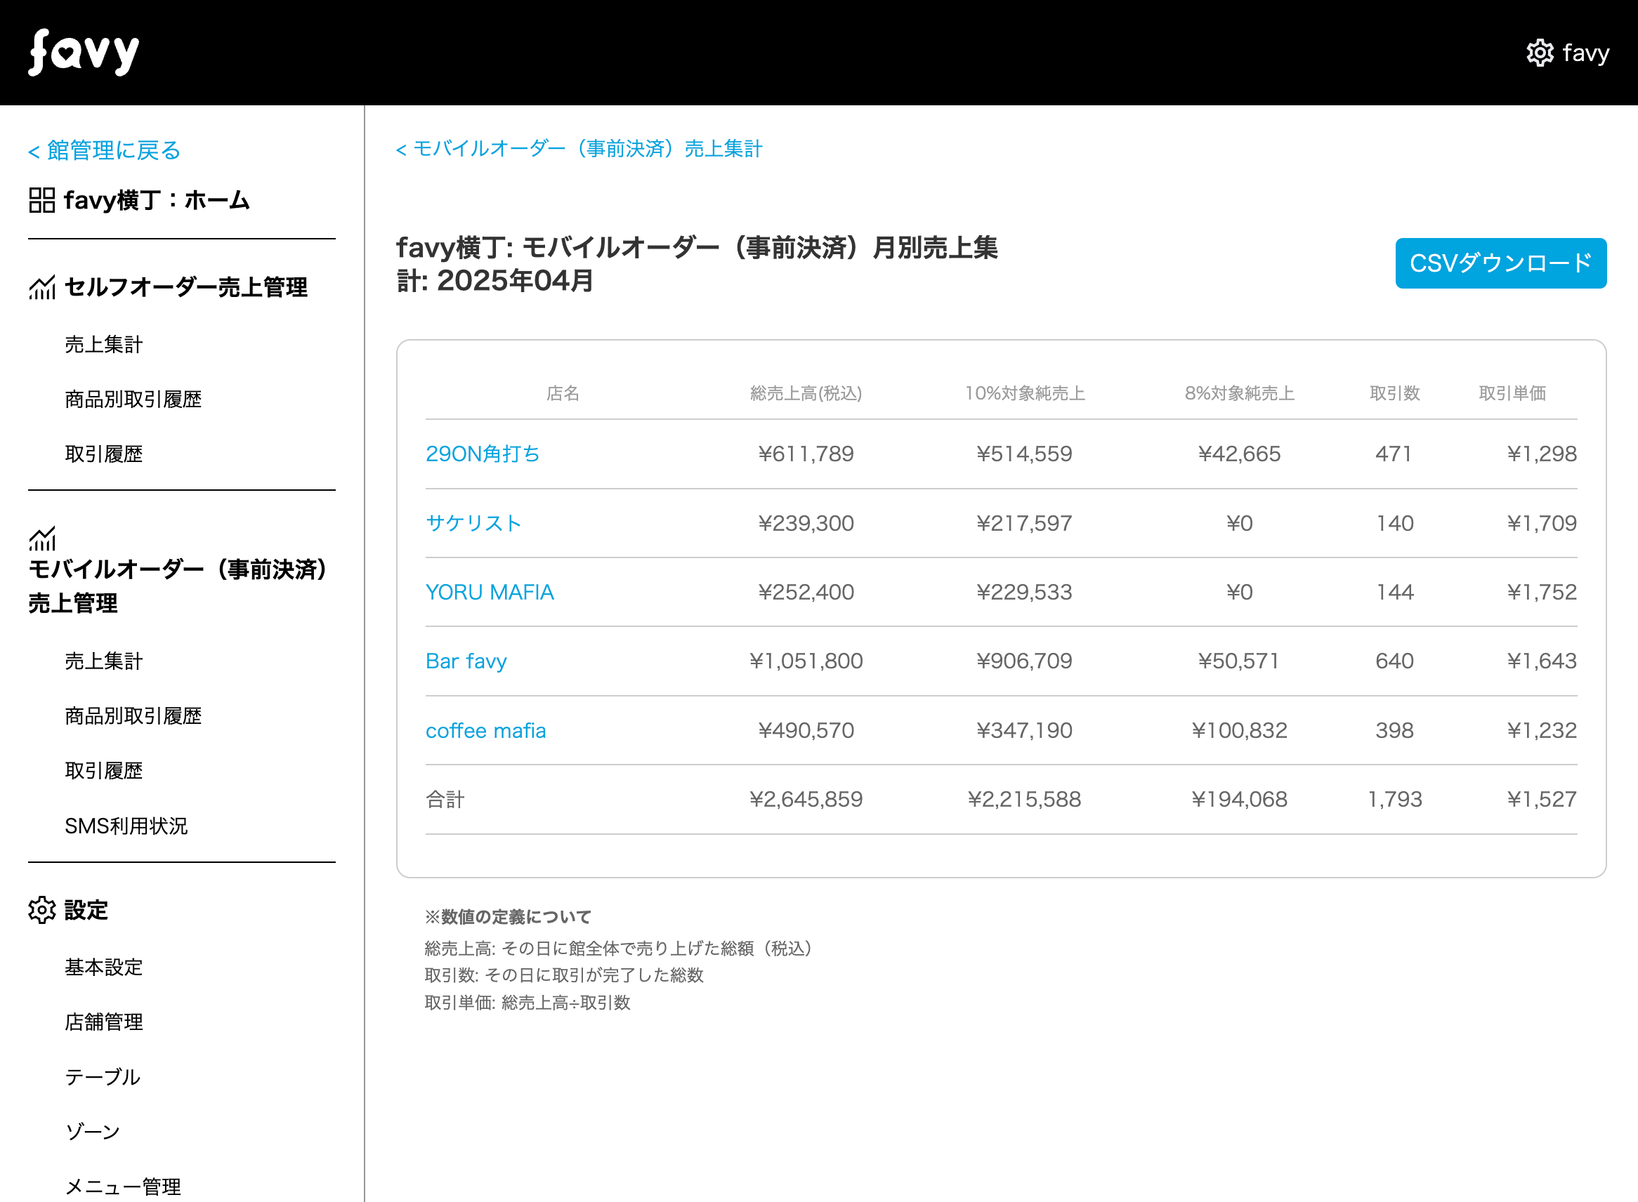Return to モバイルオーダー（事前決済）売上集計 breadcrumb
The height and width of the screenshot is (1202, 1638).
click(579, 148)
